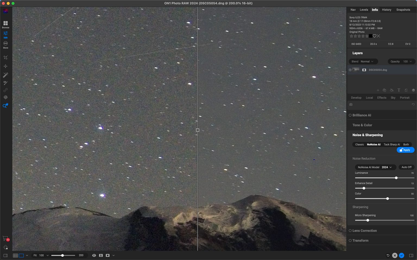417x260 pixels.
Task: Switch to the Effects tab
Action: [382, 98]
